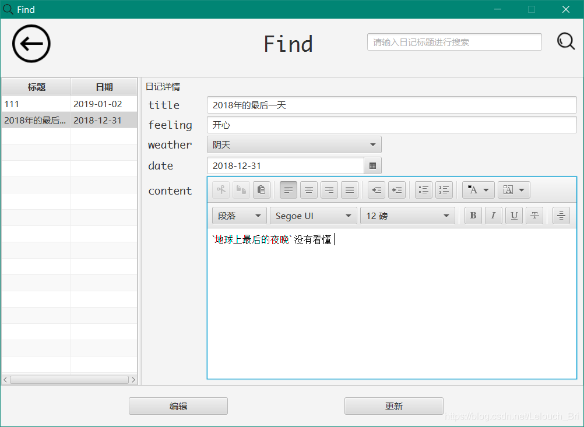Open the calendar date picker

(x=372, y=165)
